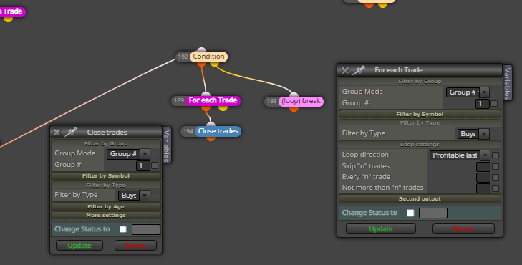The image size is (522, 265).
Task: Click Update button in For each Trade panel
Action: click(381, 229)
